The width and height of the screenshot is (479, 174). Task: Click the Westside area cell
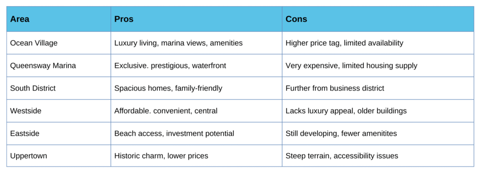tap(58, 111)
